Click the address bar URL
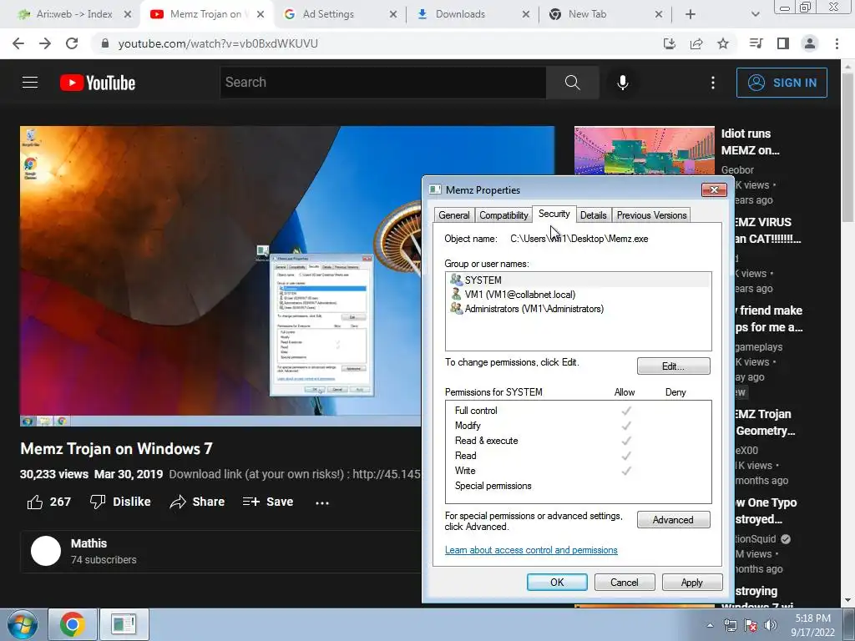855x641 pixels. click(218, 43)
